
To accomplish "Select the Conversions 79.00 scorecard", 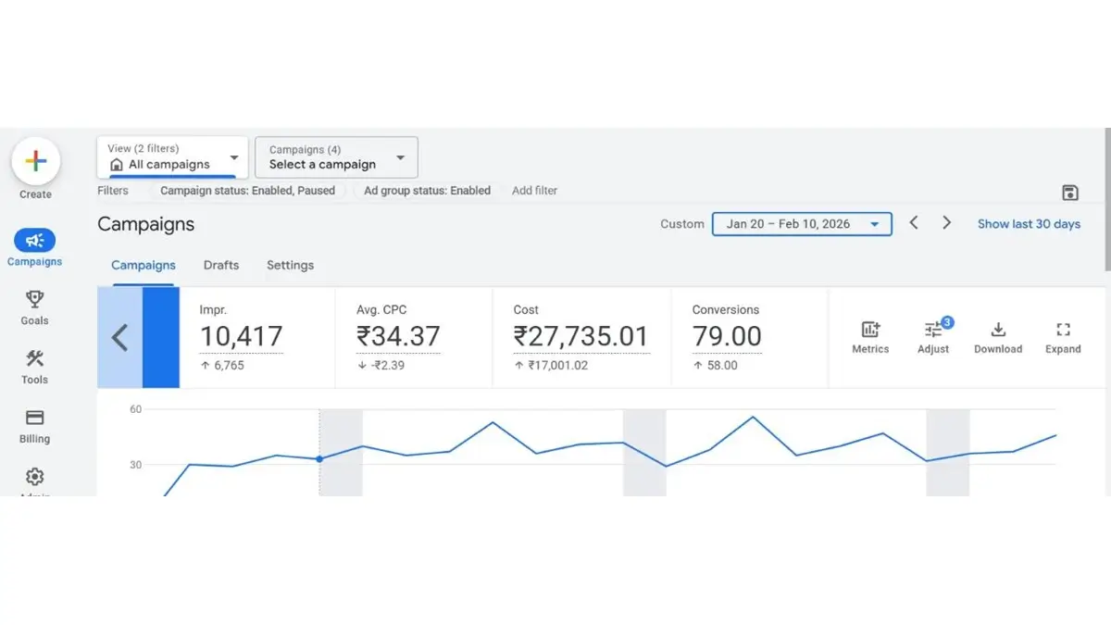I will pos(750,337).
